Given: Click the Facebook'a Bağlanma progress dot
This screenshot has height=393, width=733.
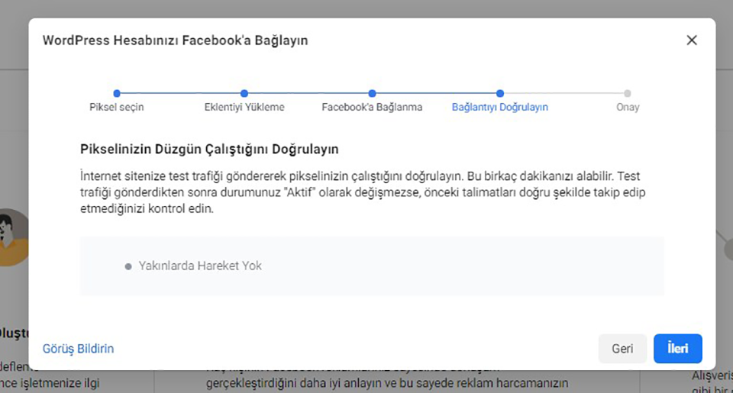Looking at the screenshot, I should [x=372, y=93].
